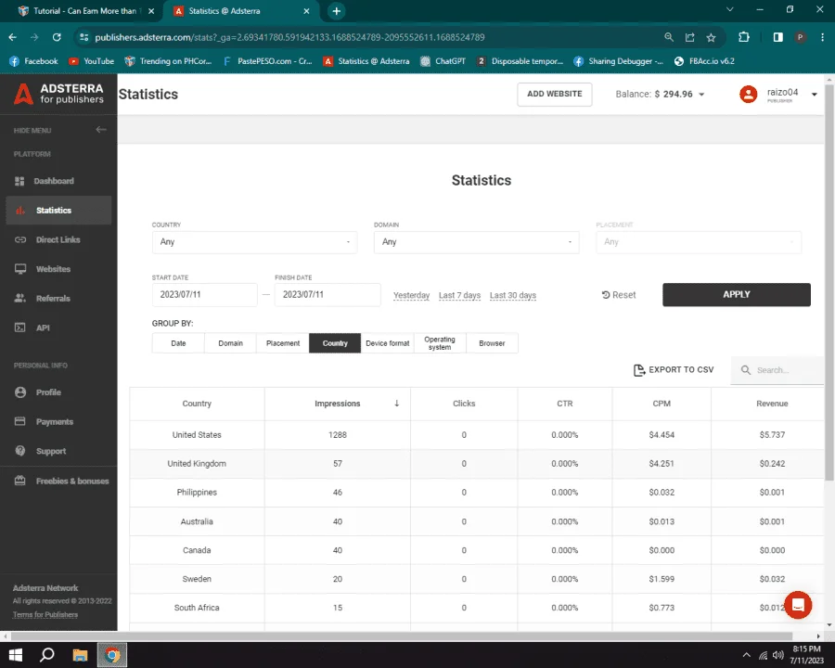This screenshot has width=835, height=668.
Task: Sort table by Country header
Action: pyautogui.click(x=197, y=404)
